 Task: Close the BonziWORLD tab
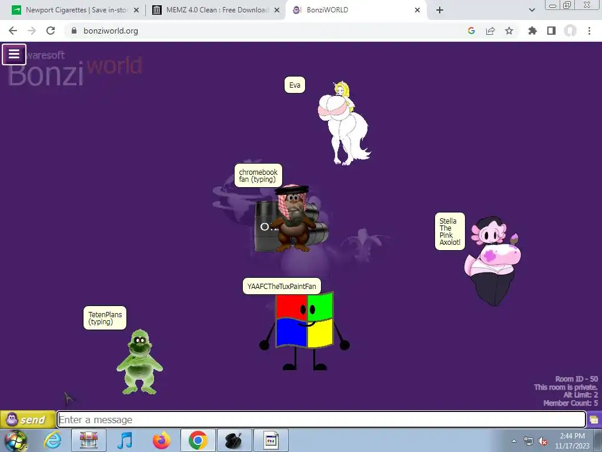click(417, 11)
